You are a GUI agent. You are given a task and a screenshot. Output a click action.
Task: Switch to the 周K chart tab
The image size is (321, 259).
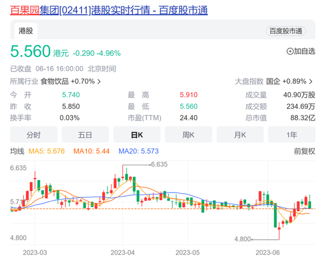pos(189,134)
